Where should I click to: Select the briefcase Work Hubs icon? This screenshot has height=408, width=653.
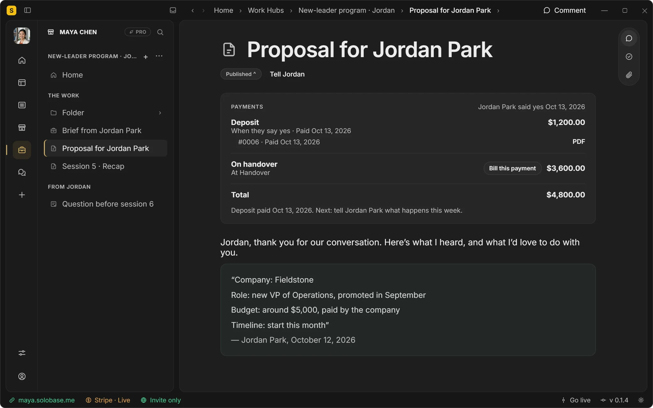(22, 150)
